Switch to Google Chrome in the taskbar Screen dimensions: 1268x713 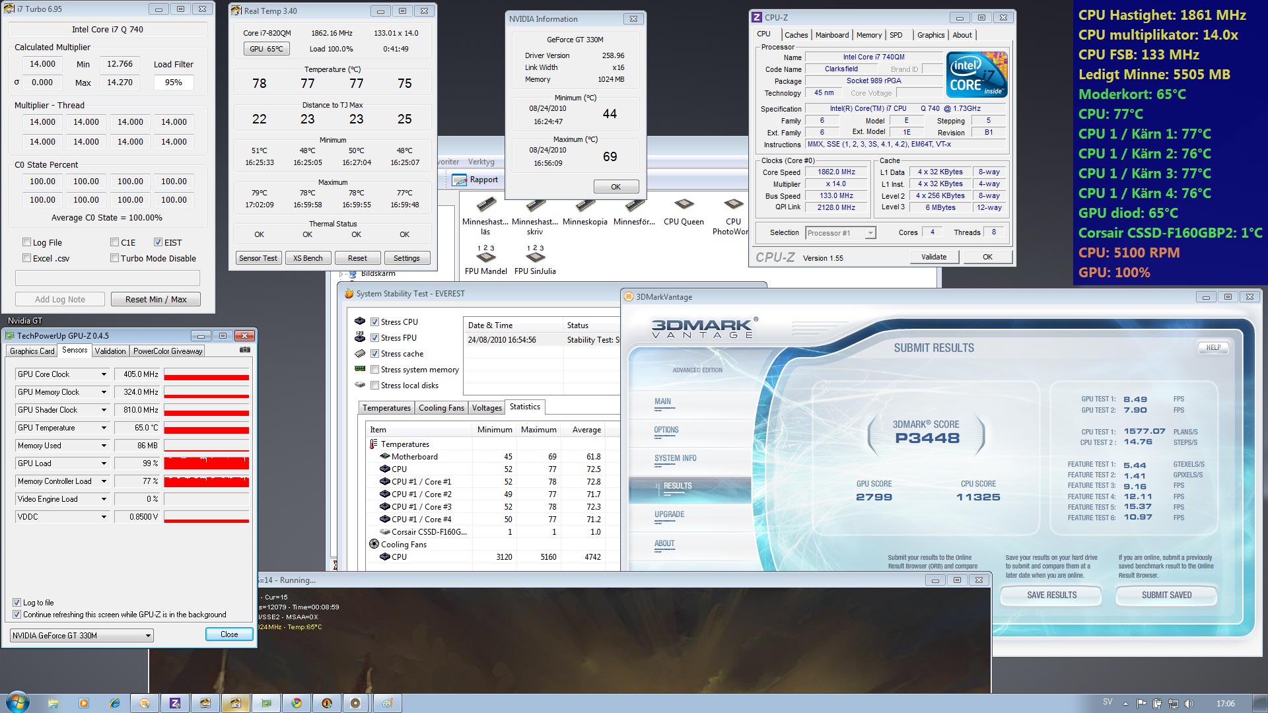[297, 703]
